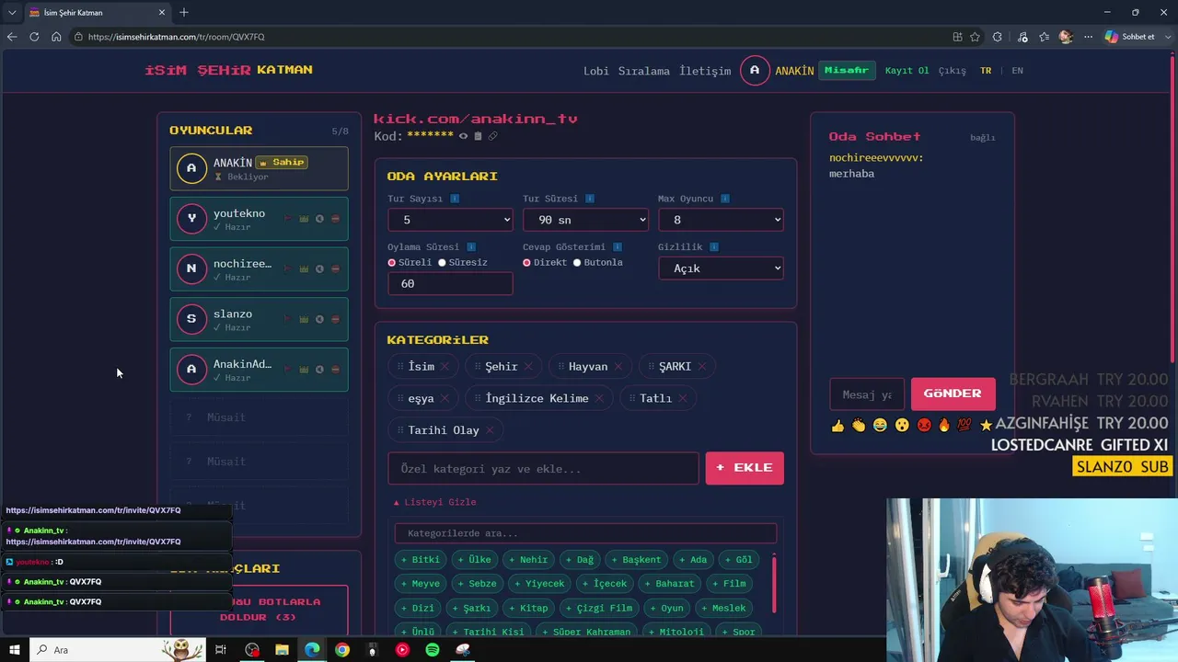Make youtekno the host with the crown icon
This screenshot has height=662, width=1178.
[x=304, y=219]
